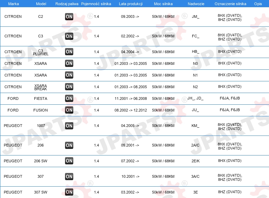Viewport: 269px width, 198px height.
Task: Select the FIESTA model cell
Action: pos(41,98)
